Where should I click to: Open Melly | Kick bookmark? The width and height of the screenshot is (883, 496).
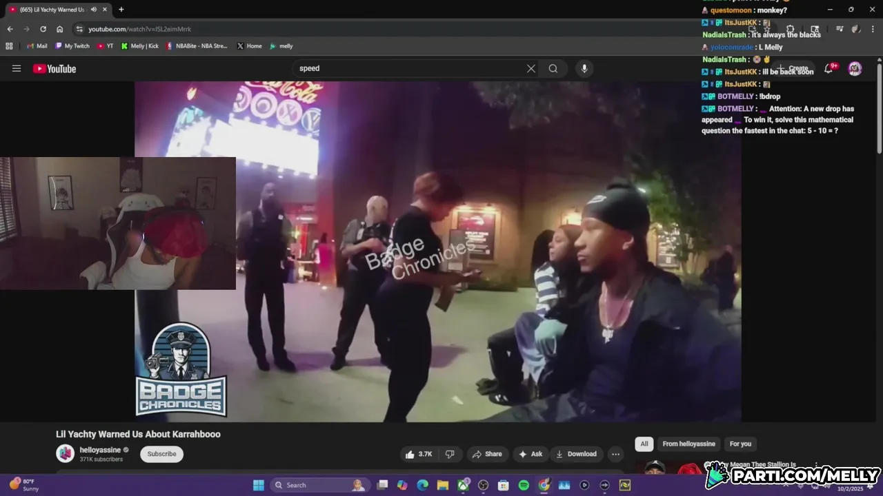pyautogui.click(x=140, y=46)
